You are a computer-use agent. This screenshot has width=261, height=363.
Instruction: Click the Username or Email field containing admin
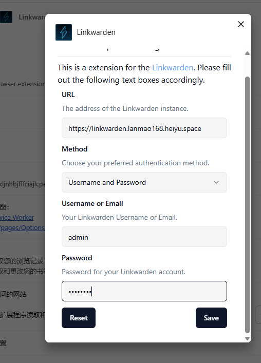point(144,237)
